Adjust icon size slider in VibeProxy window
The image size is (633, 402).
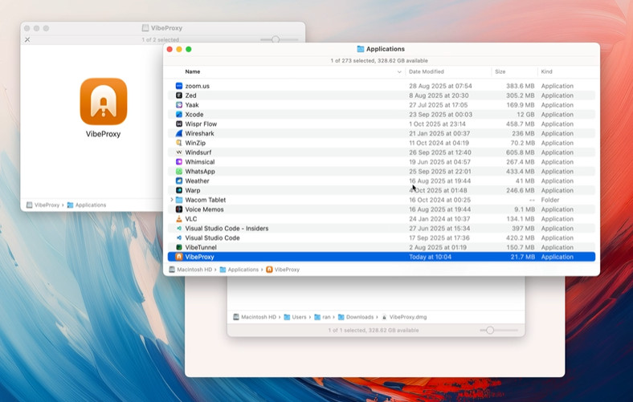(x=276, y=39)
